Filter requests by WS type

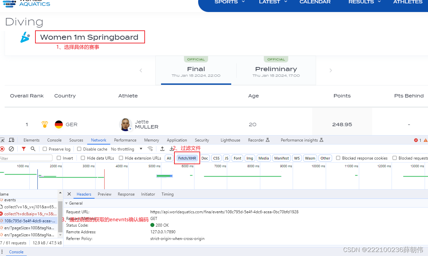click(297, 158)
